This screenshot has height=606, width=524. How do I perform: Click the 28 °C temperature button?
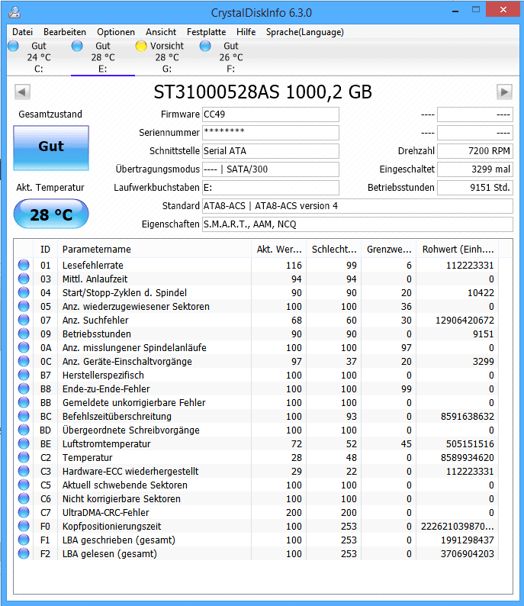tap(51, 214)
